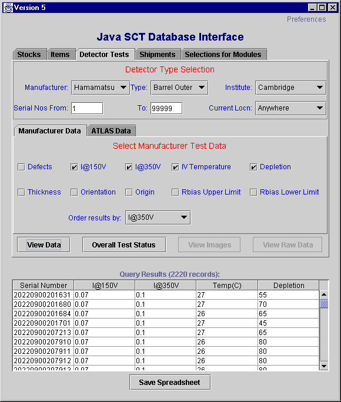Click the results scrollbar down arrow

click(324, 366)
